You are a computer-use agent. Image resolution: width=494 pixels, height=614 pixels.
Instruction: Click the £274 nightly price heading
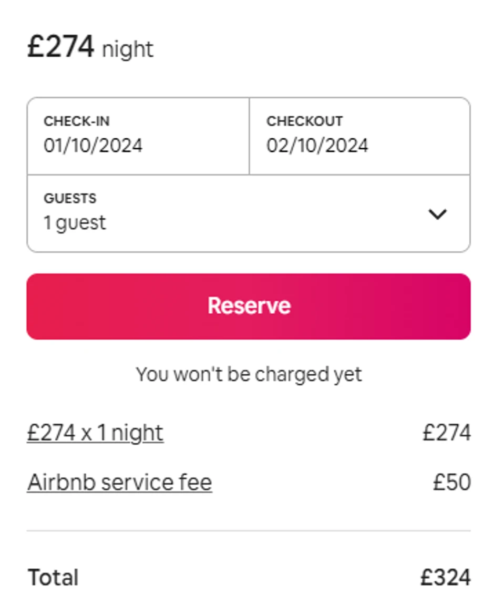(x=61, y=47)
